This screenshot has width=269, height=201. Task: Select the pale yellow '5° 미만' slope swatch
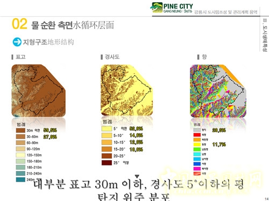(107, 128)
